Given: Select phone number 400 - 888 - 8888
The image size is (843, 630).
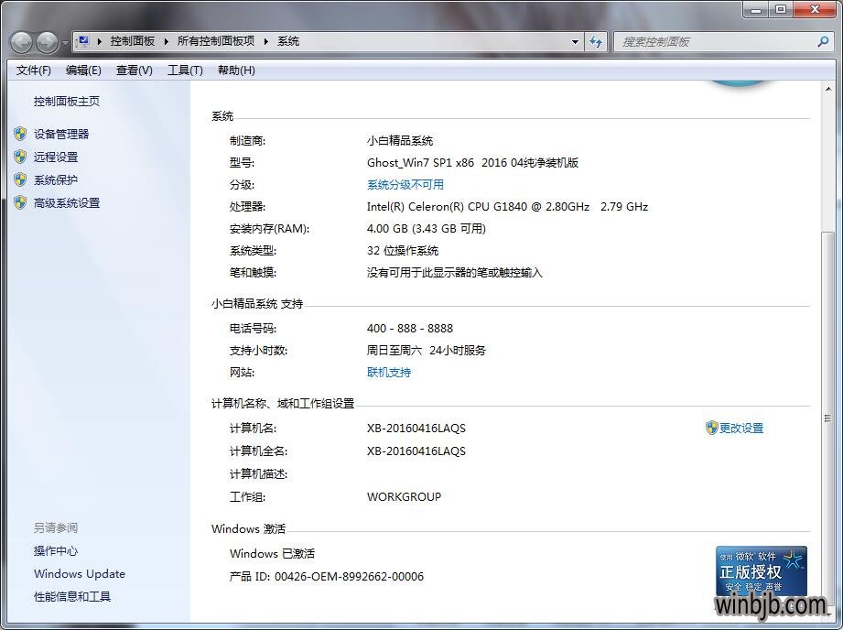Looking at the screenshot, I should pyautogui.click(x=410, y=328).
